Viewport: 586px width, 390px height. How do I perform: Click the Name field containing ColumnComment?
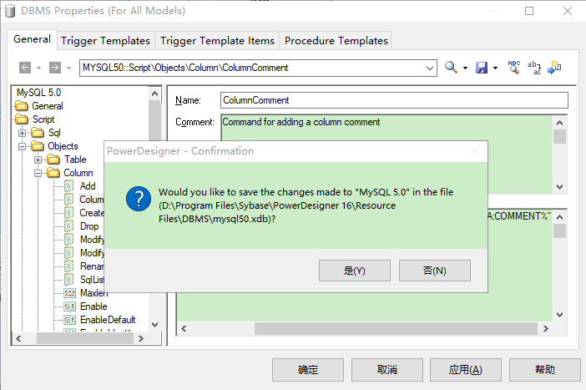coord(392,100)
